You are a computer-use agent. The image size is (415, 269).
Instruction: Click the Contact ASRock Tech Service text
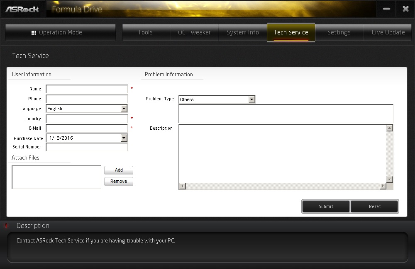95,240
